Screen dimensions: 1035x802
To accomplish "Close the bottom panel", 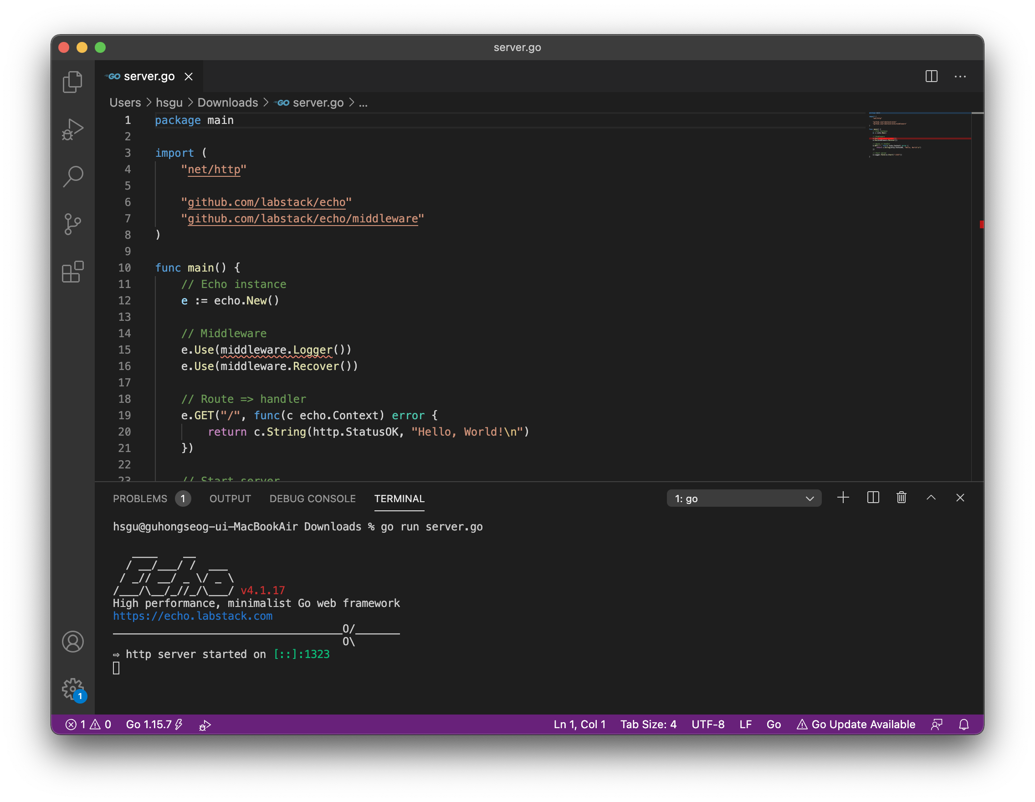I will (960, 498).
